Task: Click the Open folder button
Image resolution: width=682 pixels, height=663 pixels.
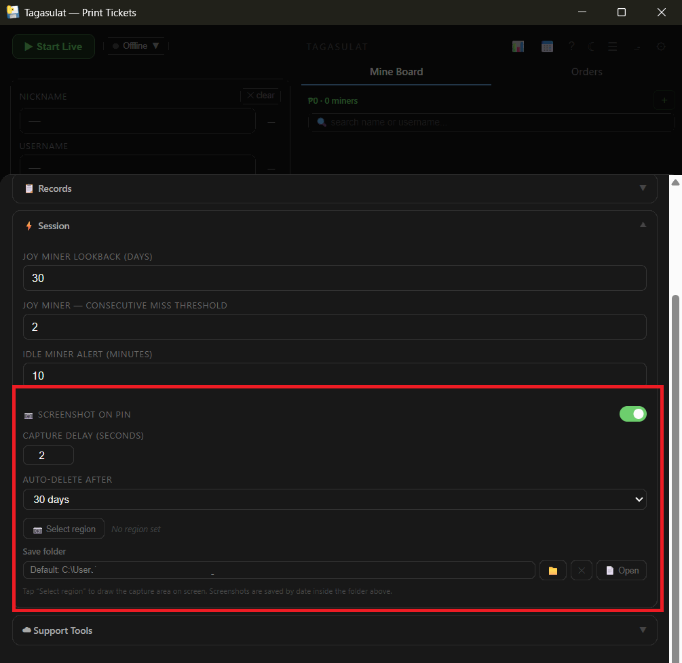Action: tap(622, 570)
